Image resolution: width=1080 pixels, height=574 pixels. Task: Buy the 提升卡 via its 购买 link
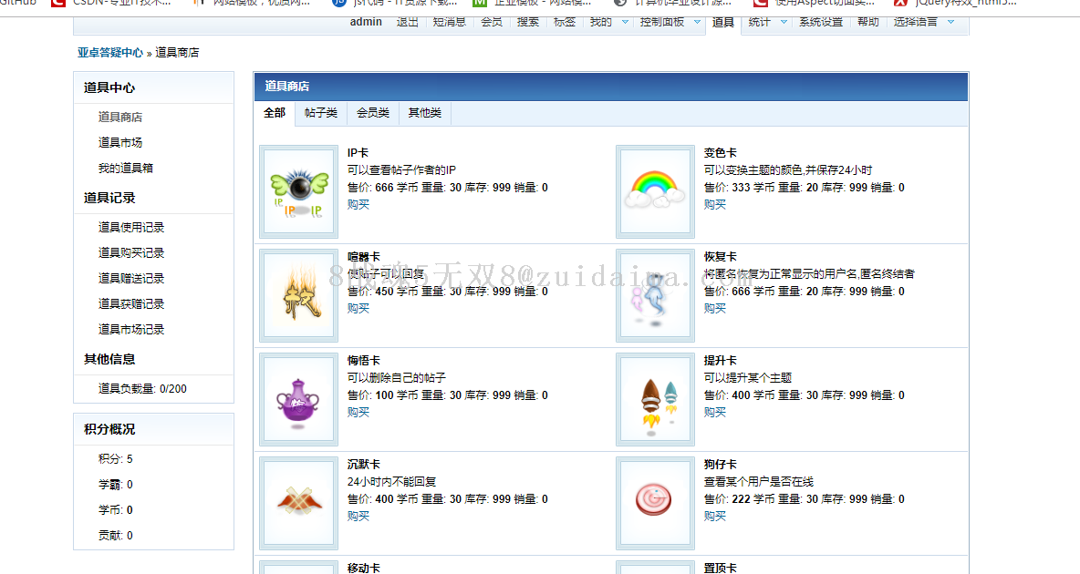[x=714, y=412]
